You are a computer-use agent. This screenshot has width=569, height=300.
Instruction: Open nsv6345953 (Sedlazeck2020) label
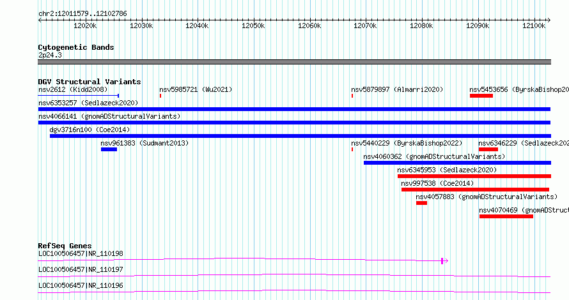pos(447,170)
